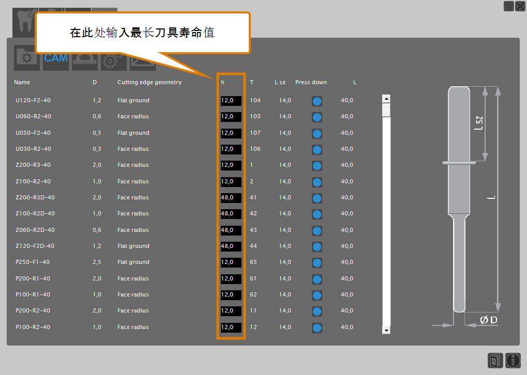
Task: Click the tool list scroll down arrow
Action: click(x=386, y=331)
